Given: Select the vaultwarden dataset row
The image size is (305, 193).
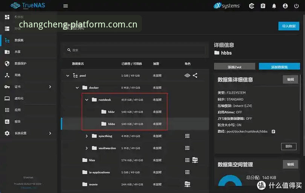Looking at the screenshot, I should click(135, 148).
